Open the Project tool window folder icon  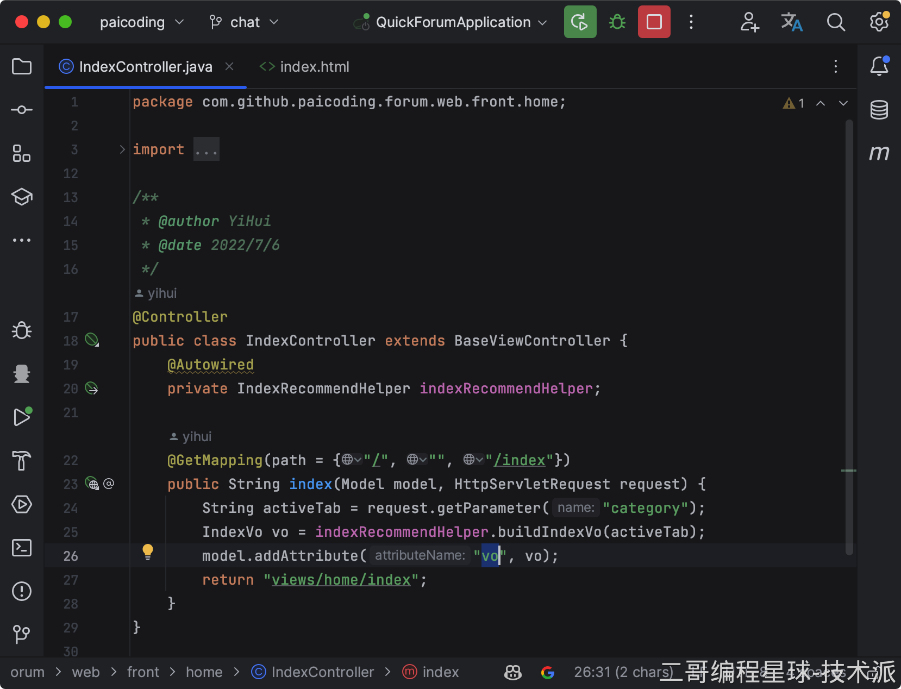point(22,66)
